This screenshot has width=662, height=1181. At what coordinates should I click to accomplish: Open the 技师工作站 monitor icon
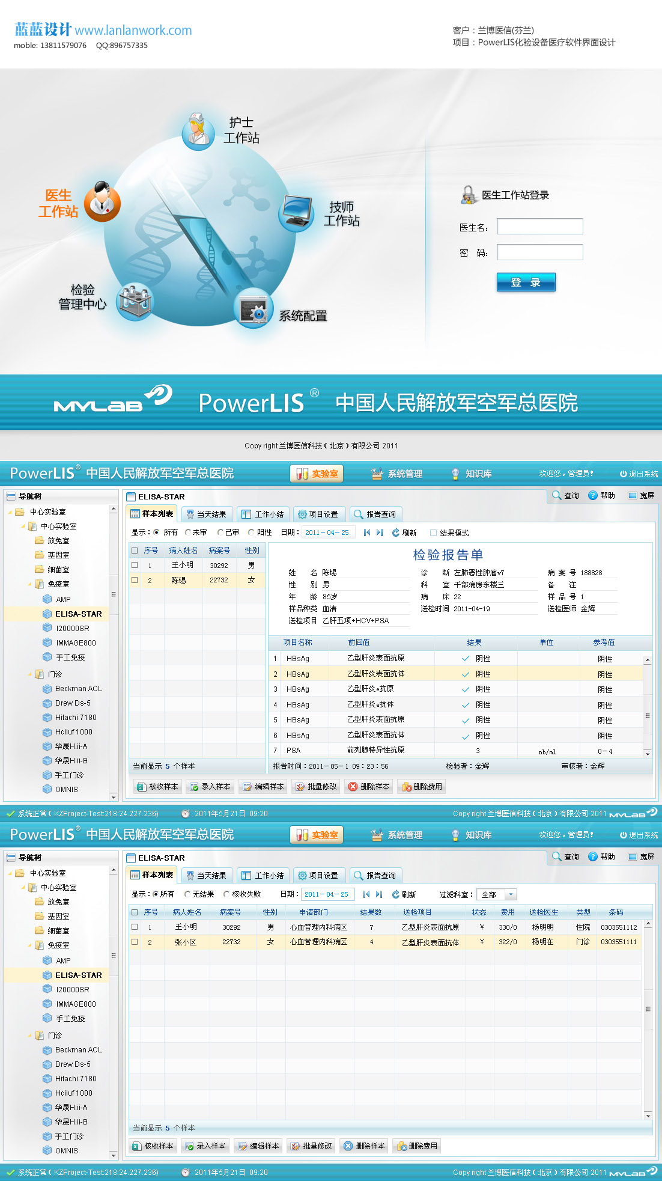click(x=296, y=213)
